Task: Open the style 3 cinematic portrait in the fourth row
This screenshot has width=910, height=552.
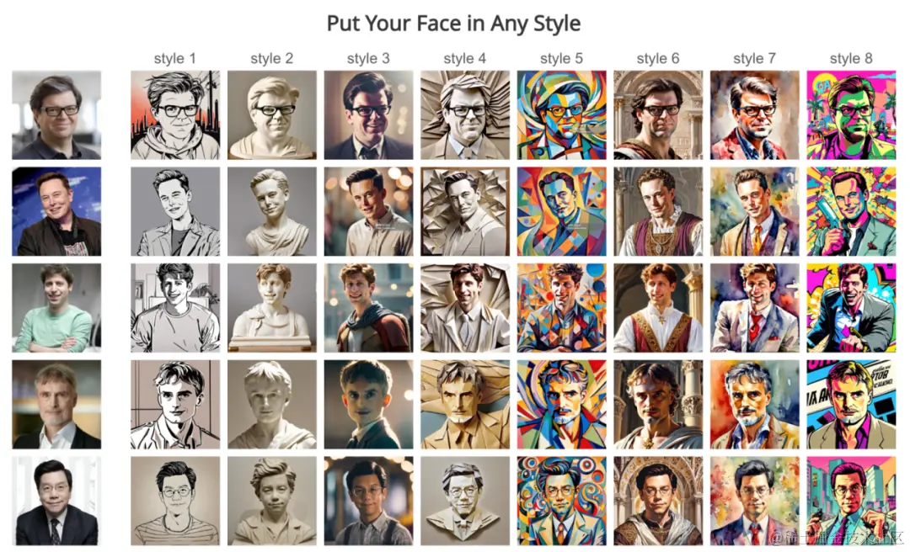Action: click(x=368, y=404)
